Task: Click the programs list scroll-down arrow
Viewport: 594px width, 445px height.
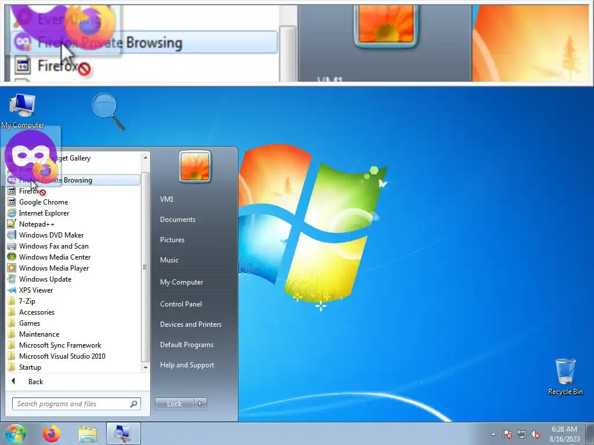Action: click(146, 367)
